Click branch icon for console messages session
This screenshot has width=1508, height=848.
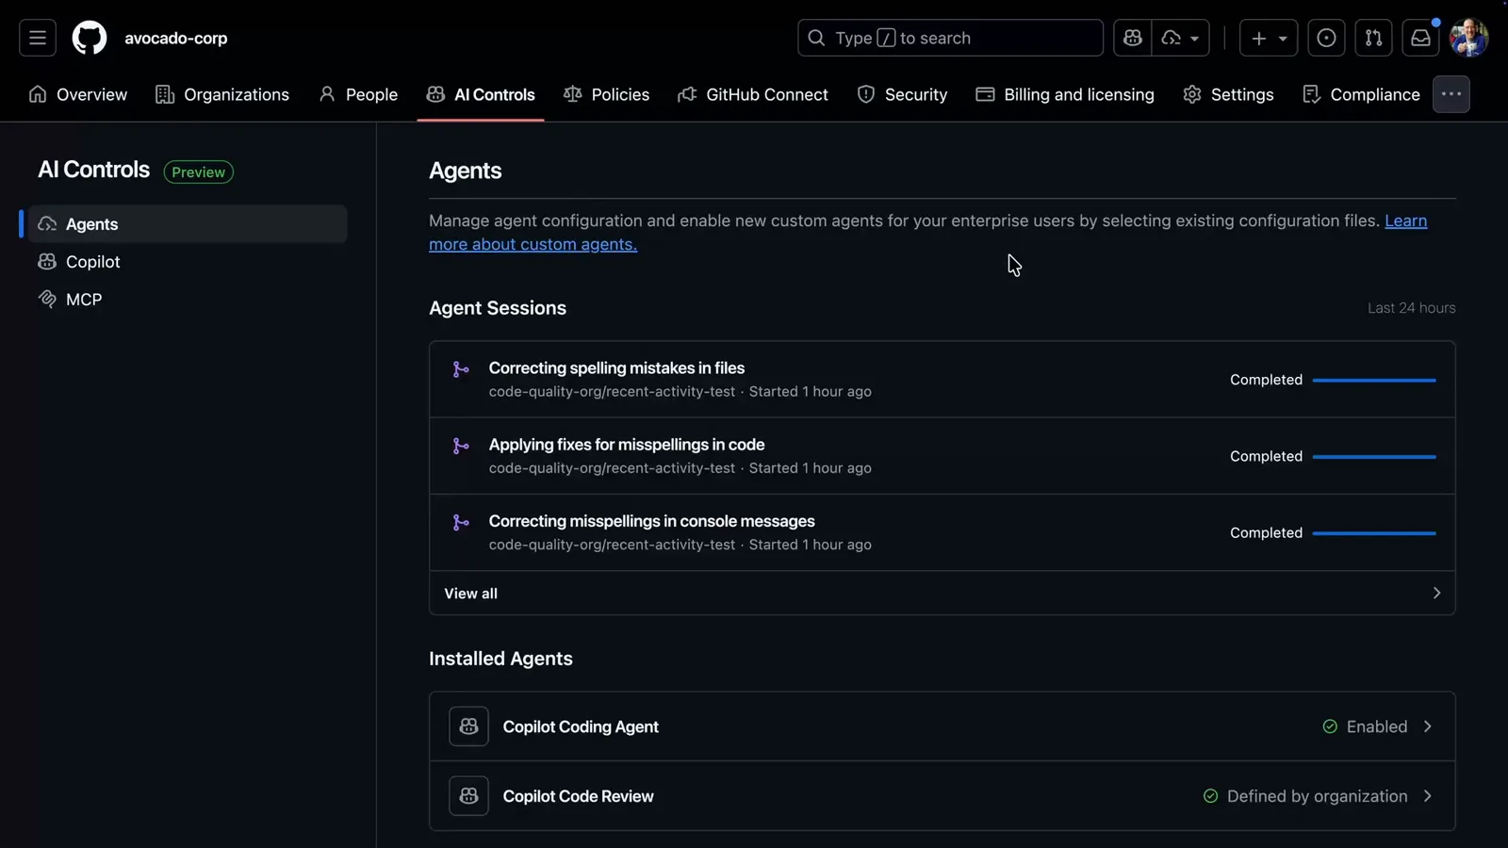(x=461, y=522)
